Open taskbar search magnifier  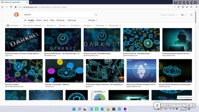click(x=80, y=109)
